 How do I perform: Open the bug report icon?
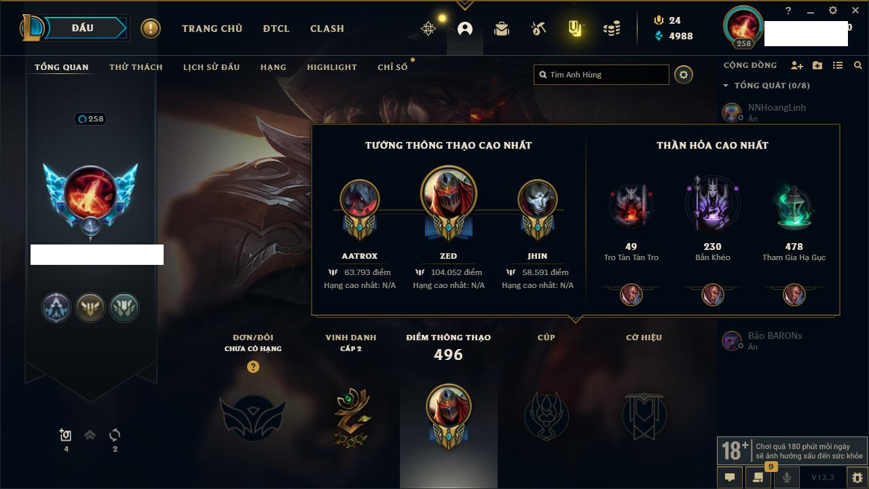pyautogui.click(x=857, y=477)
